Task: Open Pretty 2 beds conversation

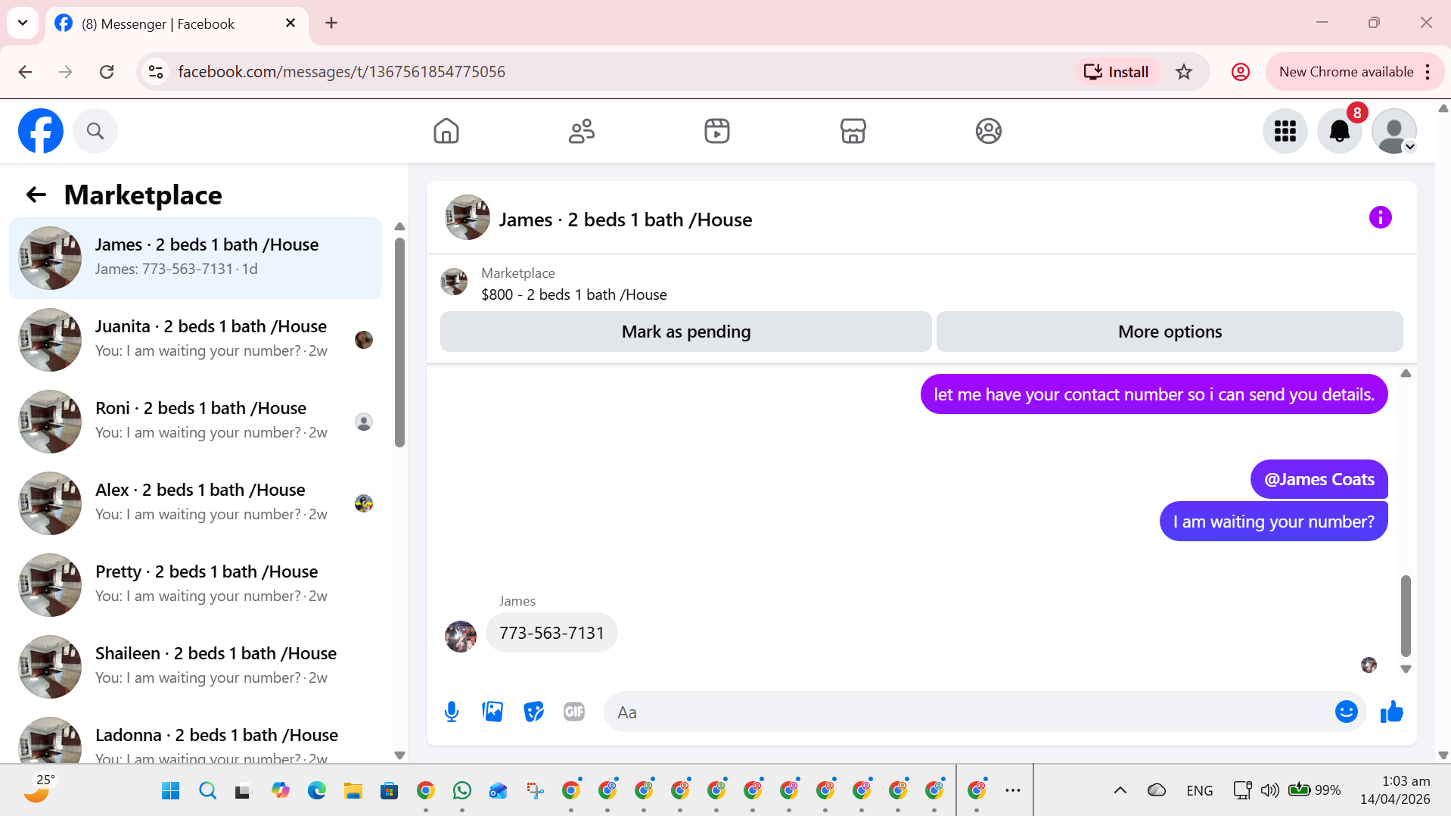Action: (195, 584)
